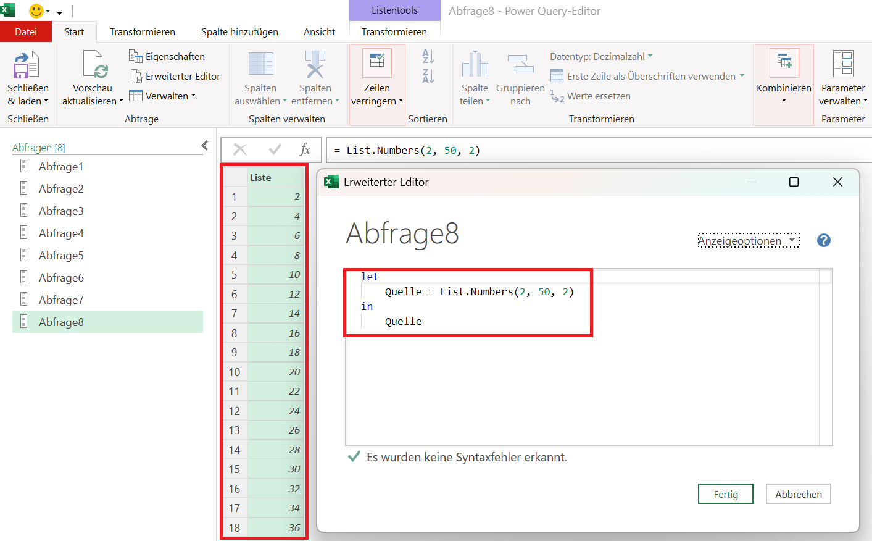Open the Spalte hinzufügen tab
This screenshot has width=872, height=541.
coord(239,32)
